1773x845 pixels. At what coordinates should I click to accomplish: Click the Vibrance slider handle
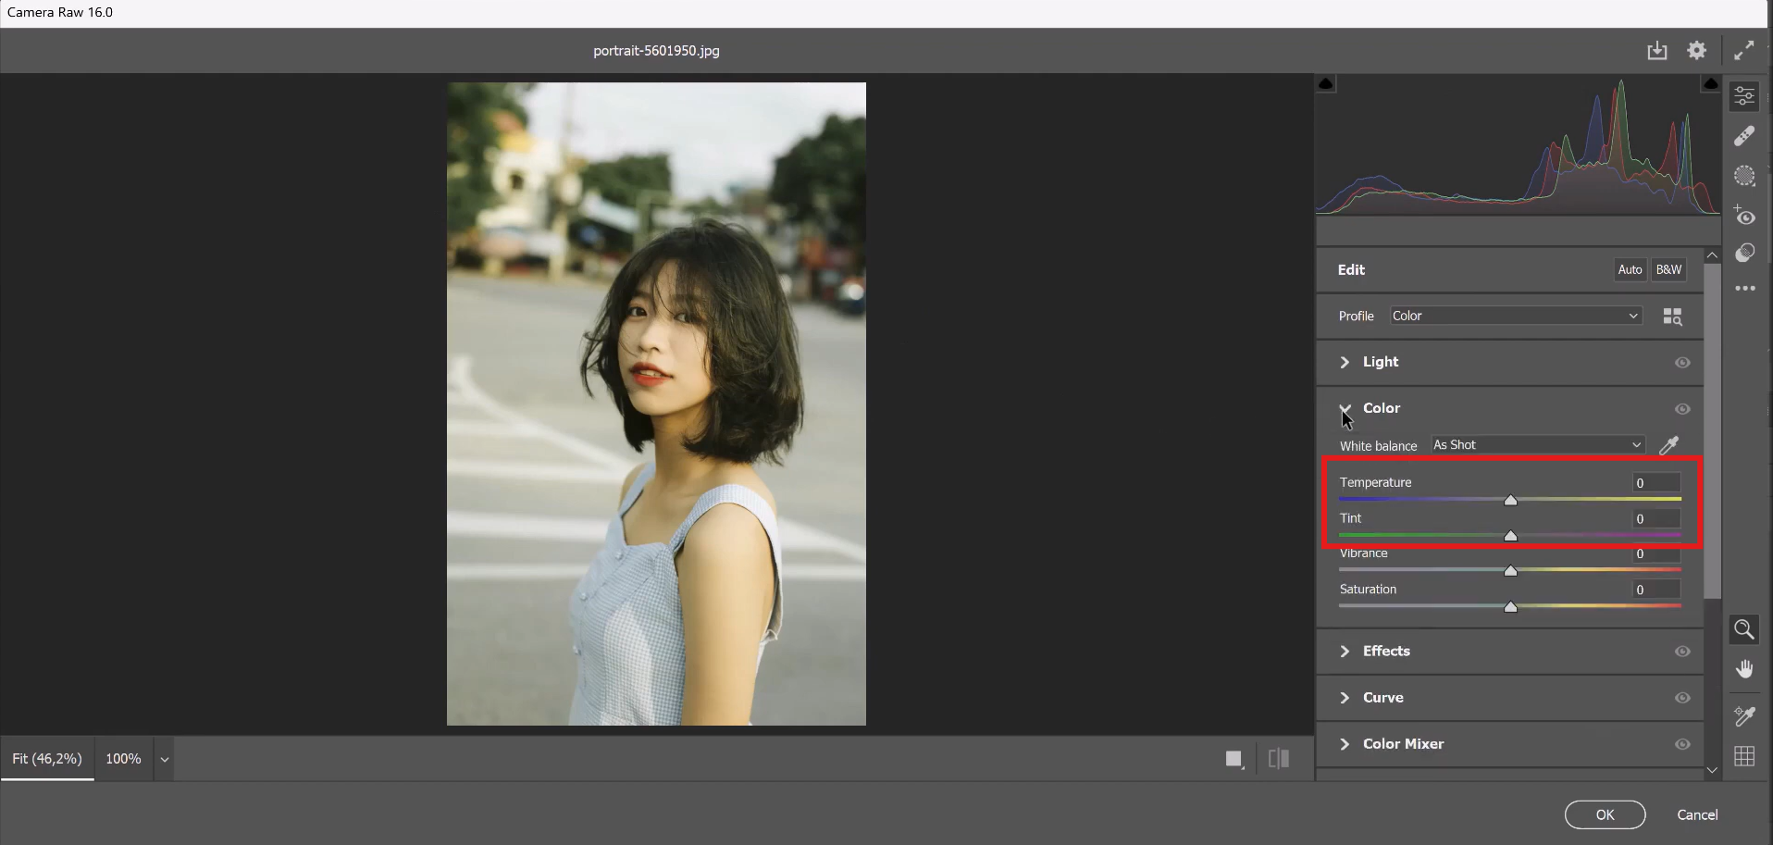(1510, 571)
